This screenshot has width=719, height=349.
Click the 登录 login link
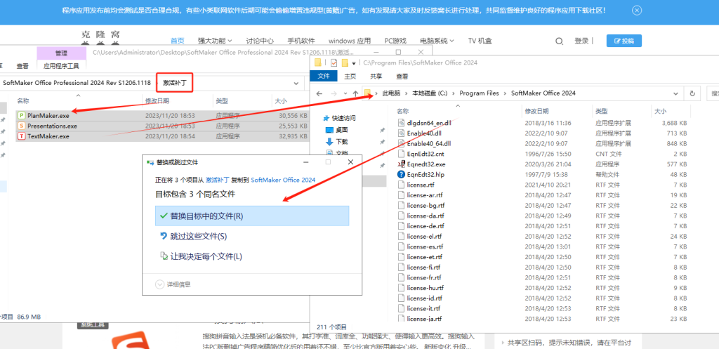click(x=581, y=41)
